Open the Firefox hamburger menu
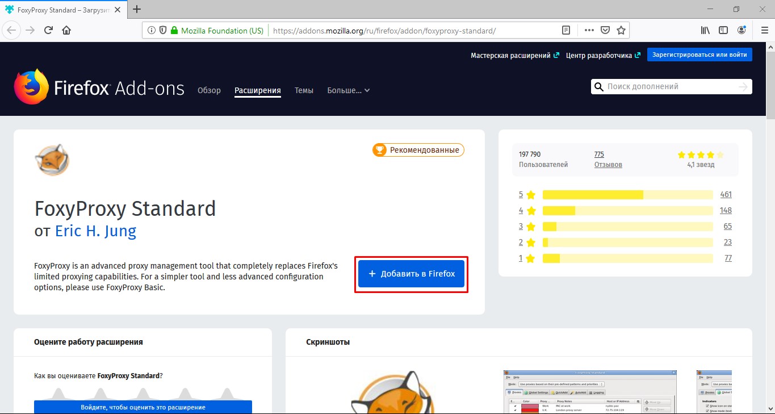Viewport: 775px width, 414px height. [764, 30]
